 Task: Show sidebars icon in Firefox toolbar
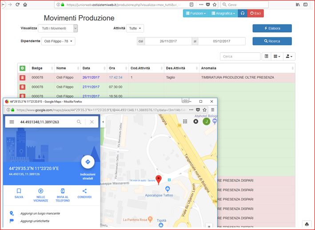[x=305, y=4]
